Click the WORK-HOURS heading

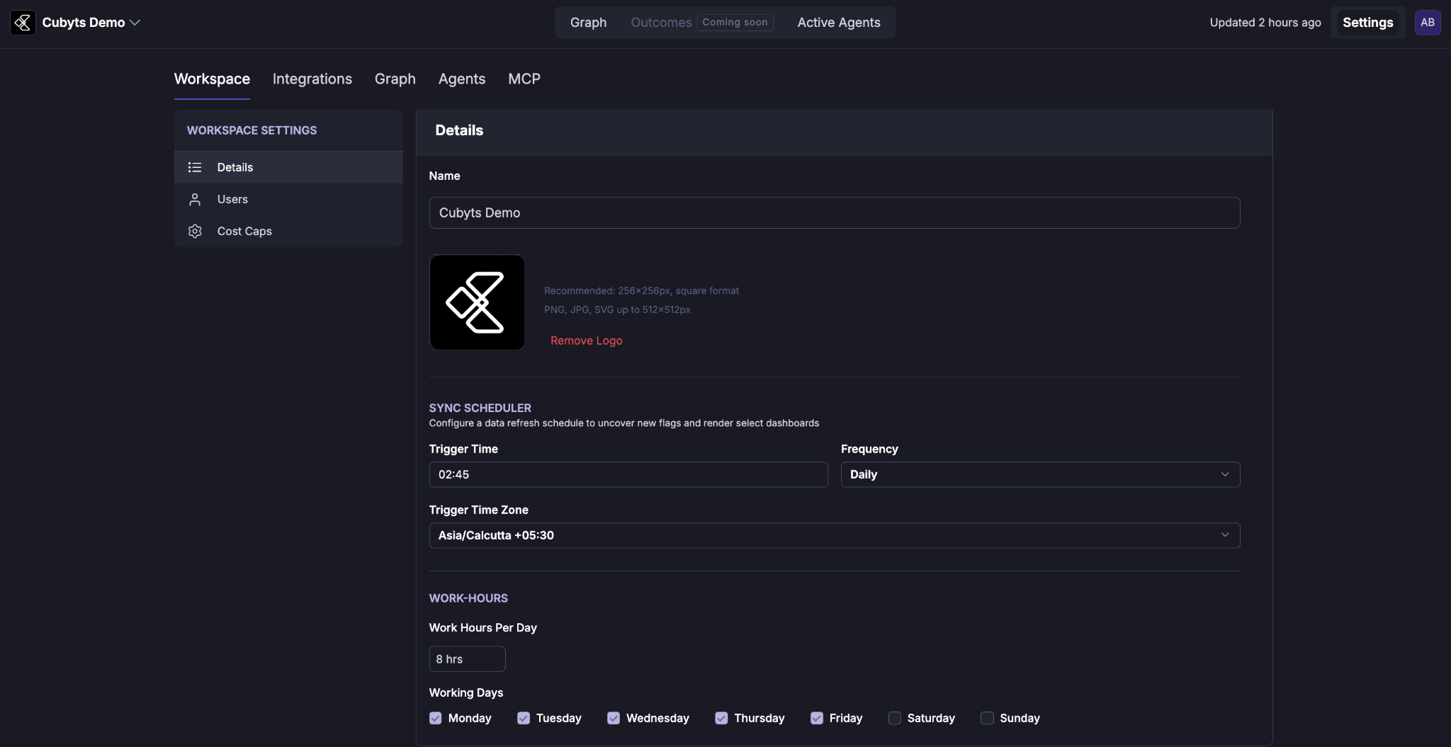468,598
